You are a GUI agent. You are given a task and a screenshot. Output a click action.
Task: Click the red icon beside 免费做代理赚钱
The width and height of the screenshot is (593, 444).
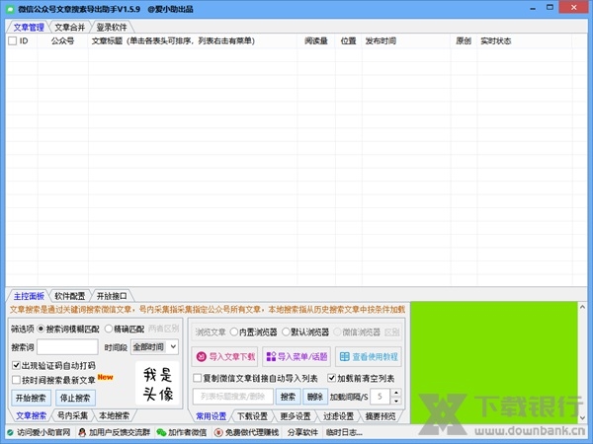point(218,432)
